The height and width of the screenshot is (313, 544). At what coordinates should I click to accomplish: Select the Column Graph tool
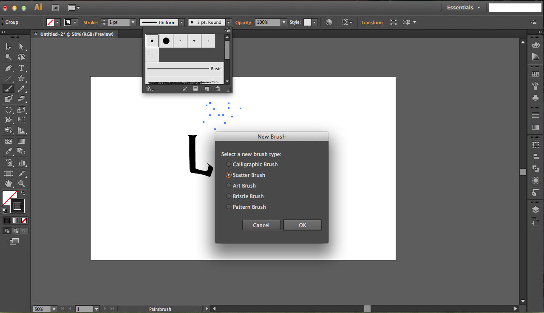(21, 162)
